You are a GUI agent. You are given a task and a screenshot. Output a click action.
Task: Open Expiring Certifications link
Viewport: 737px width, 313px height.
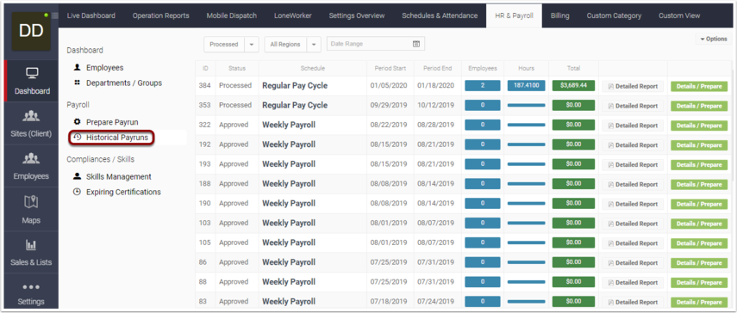click(x=123, y=192)
